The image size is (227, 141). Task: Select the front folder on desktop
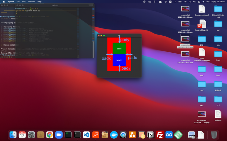coord(218,55)
